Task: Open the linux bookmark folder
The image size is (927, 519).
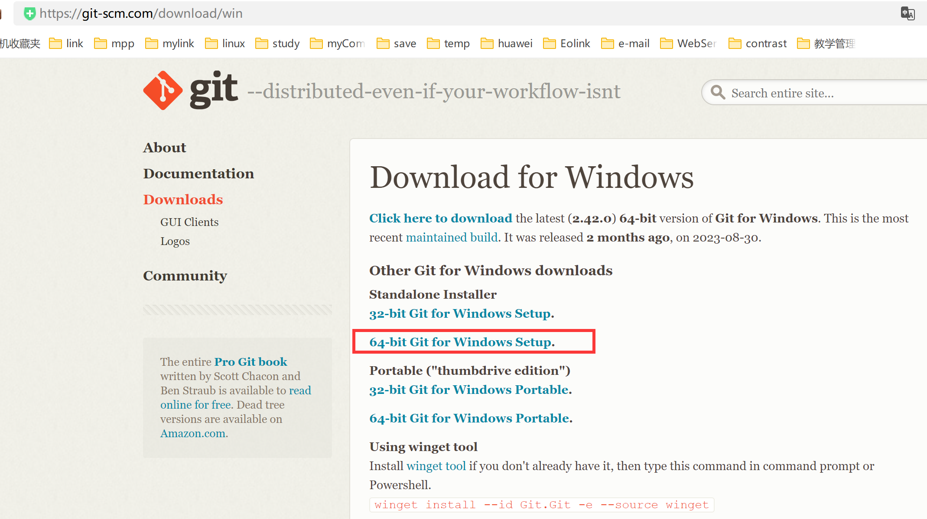Action: click(225, 43)
